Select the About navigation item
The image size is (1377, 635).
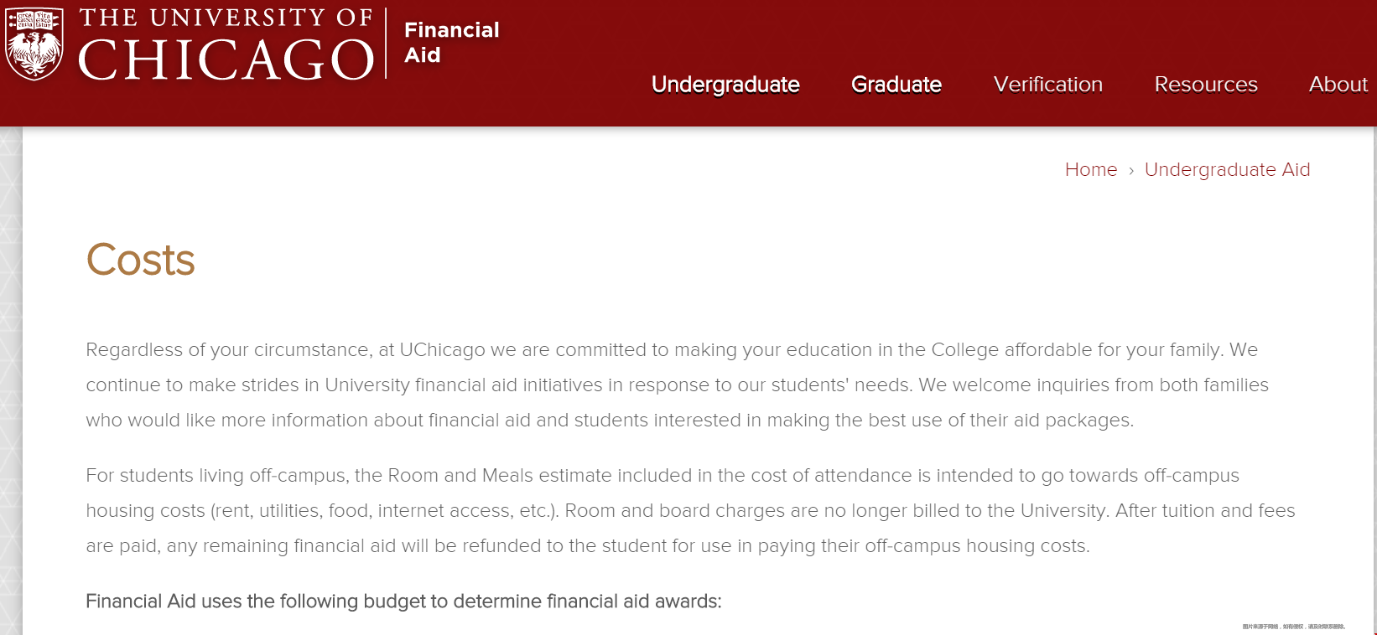tap(1338, 85)
